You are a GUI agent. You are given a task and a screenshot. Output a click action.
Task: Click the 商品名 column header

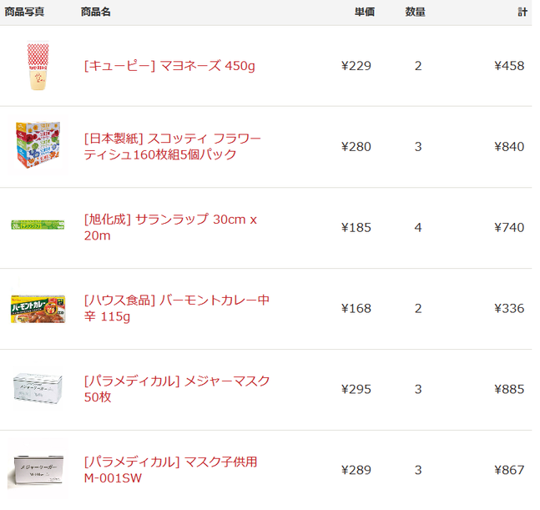coord(96,12)
